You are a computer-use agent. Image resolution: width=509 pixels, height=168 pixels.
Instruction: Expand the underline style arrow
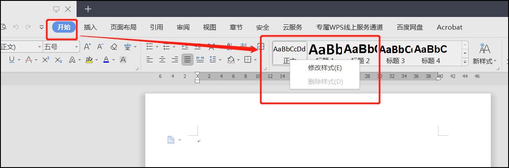pos(19,60)
